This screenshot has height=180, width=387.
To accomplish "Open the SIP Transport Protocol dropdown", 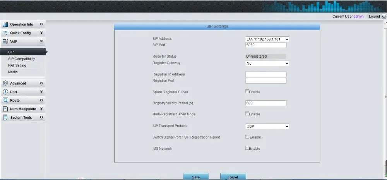I will click(x=267, y=127).
